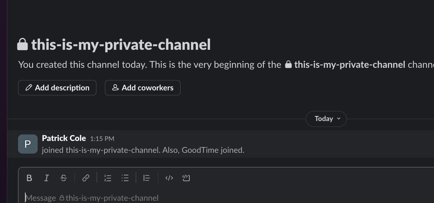The height and width of the screenshot is (203, 434).
Task: Start a bulleted list
Action: [x=125, y=178]
